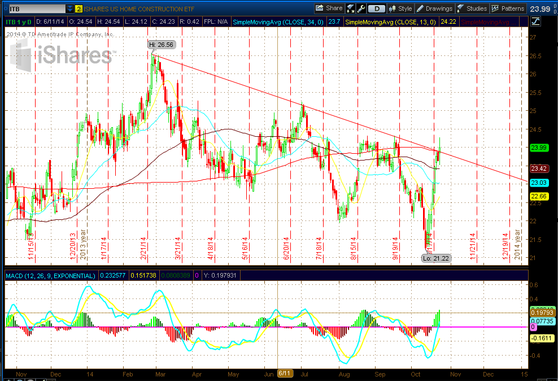Click the 11/21/14 expiration date line label
The image size is (558, 381).
coord(473,247)
